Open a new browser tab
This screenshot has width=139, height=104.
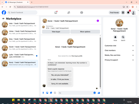coord(32,2)
